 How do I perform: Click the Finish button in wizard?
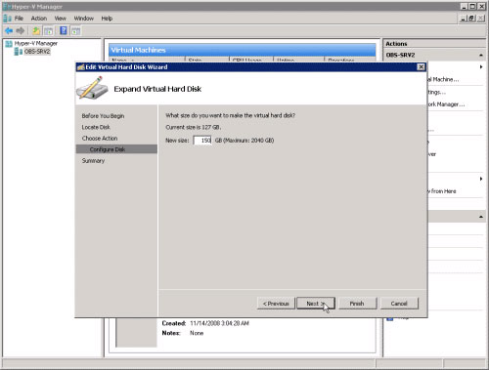coord(357,304)
